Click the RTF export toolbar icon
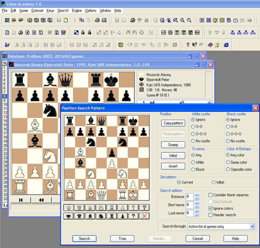 point(246,32)
